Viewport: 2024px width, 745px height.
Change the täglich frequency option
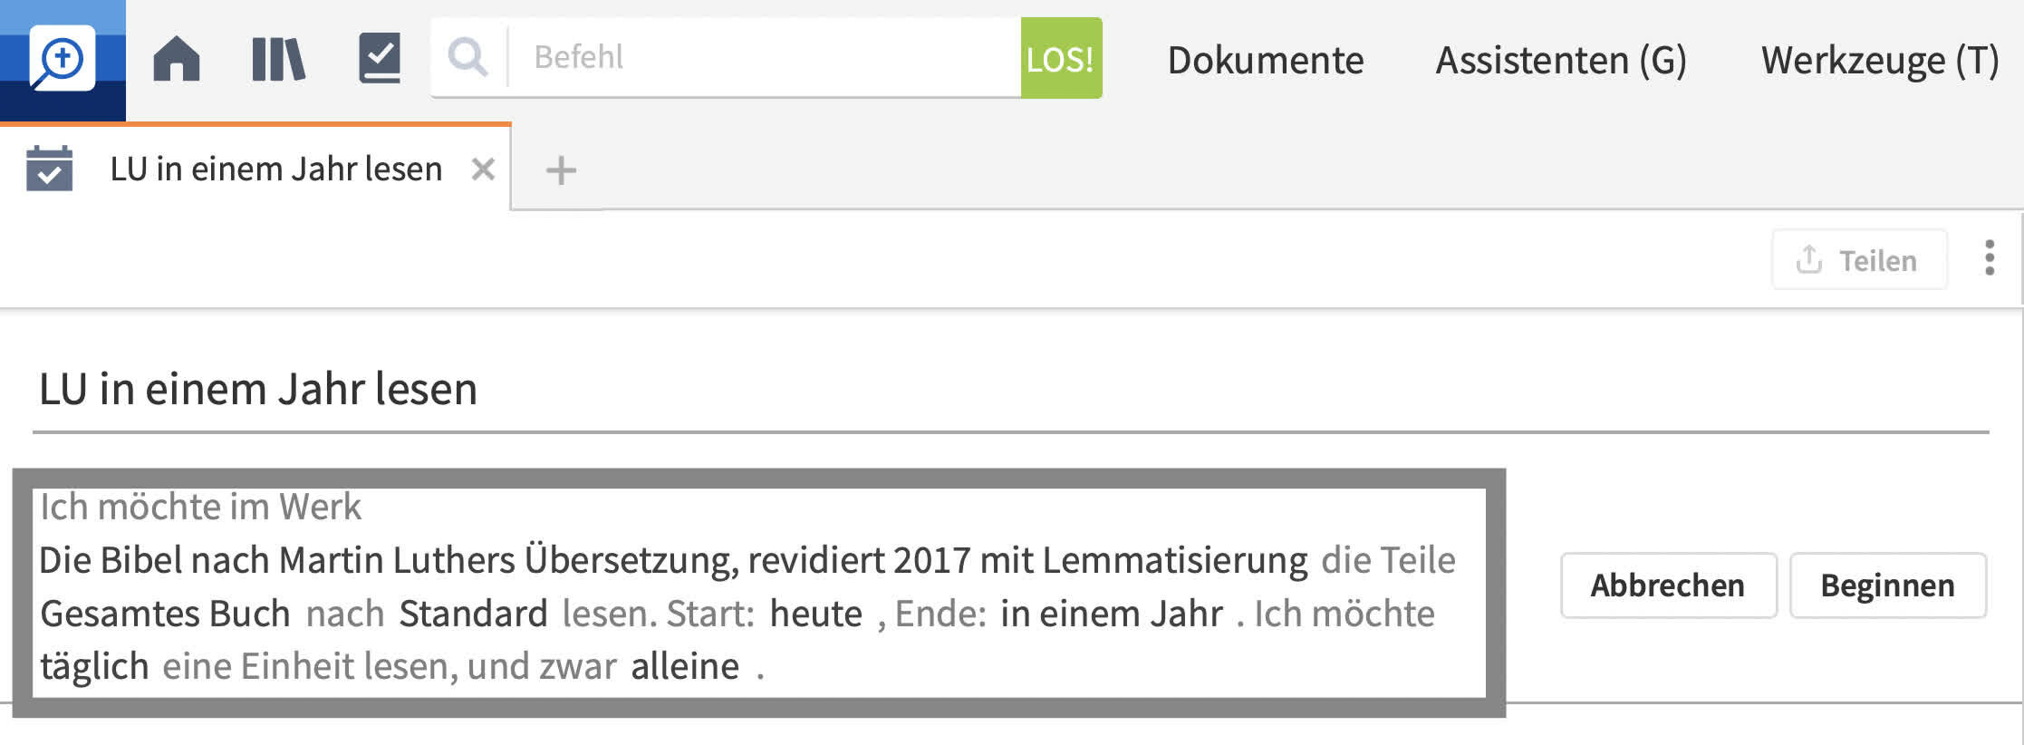94,666
